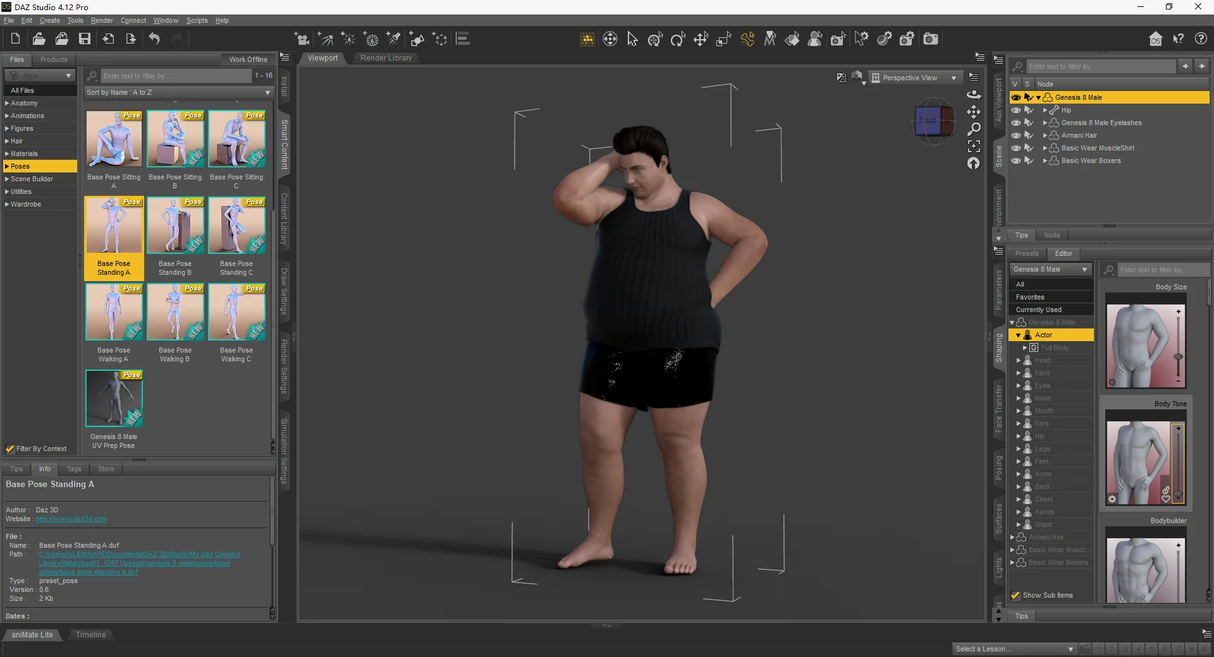Open the Perspective View dropdown

click(x=915, y=78)
